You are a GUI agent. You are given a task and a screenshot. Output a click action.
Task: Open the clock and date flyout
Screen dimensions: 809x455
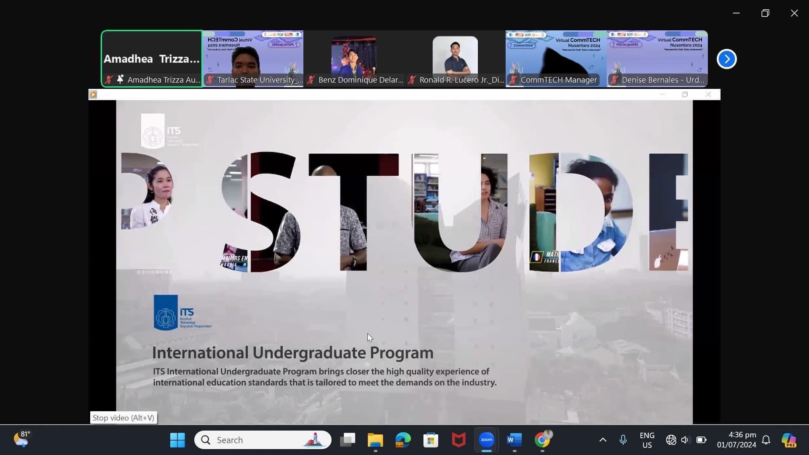(736, 440)
